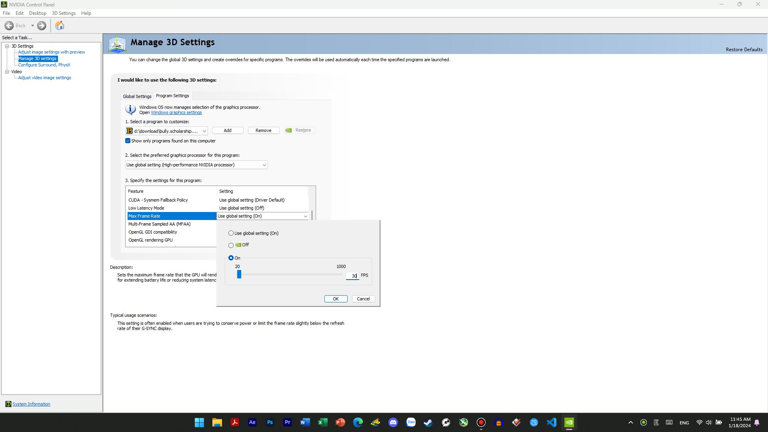Open the program selection dropdown
768x432 pixels.
coord(204,131)
